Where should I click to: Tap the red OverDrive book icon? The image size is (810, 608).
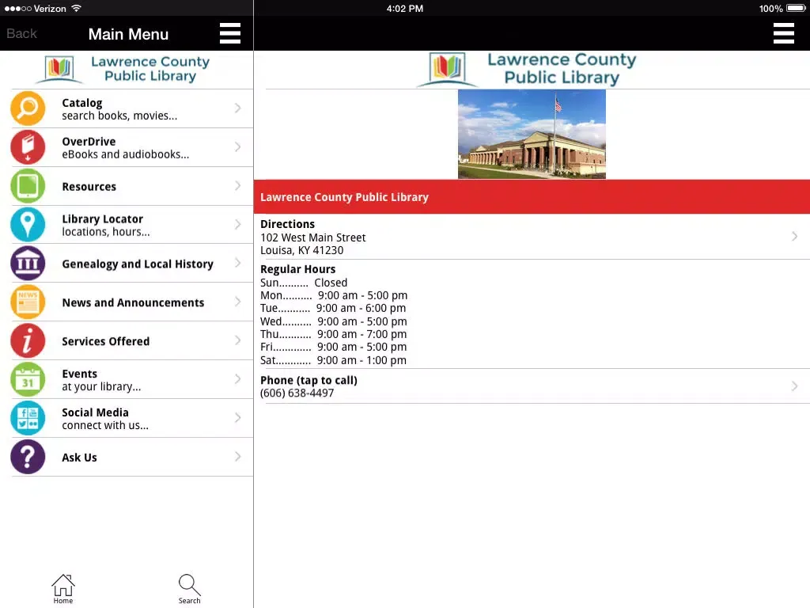coord(28,147)
